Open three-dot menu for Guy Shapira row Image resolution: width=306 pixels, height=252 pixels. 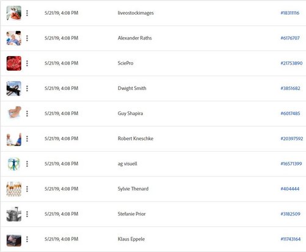pyautogui.click(x=27, y=114)
